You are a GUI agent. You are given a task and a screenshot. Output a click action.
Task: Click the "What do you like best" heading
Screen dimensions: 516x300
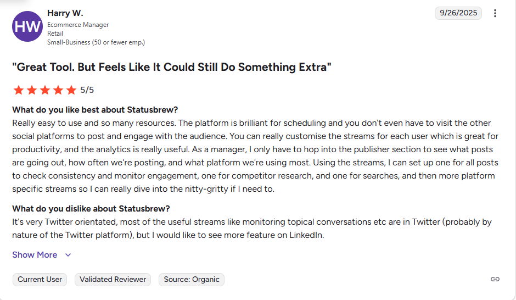click(95, 109)
